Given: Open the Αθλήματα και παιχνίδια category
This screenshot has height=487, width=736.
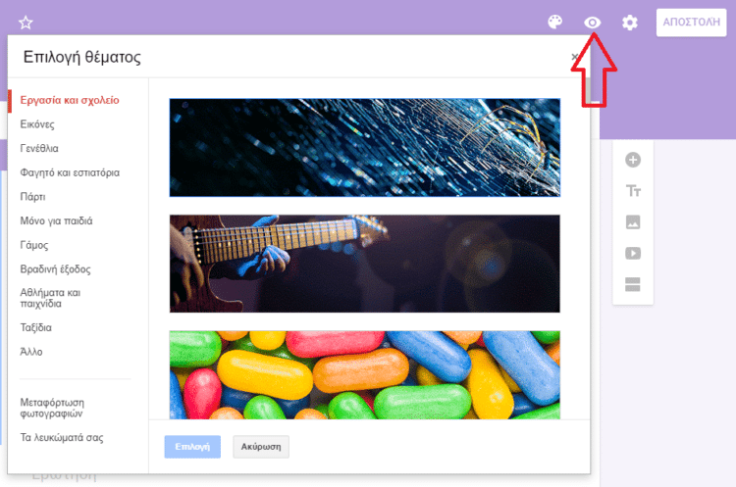Looking at the screenshot, I should pyautogui.click(x=50, y=298).
